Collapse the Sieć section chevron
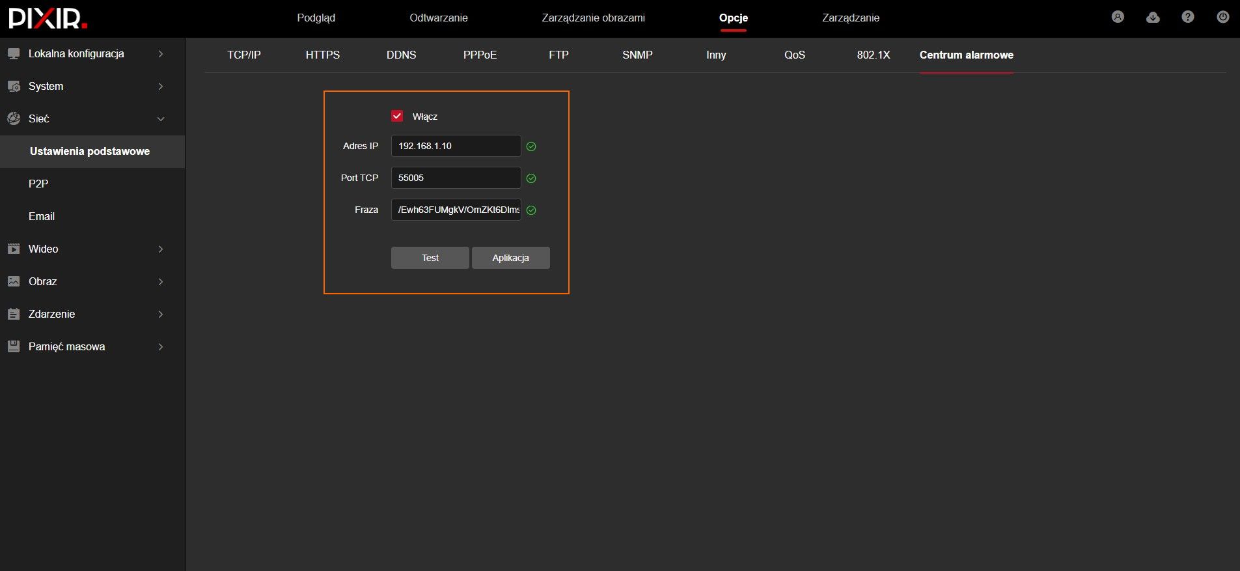This screenshot has height=571, width=1240. [161, 119]
